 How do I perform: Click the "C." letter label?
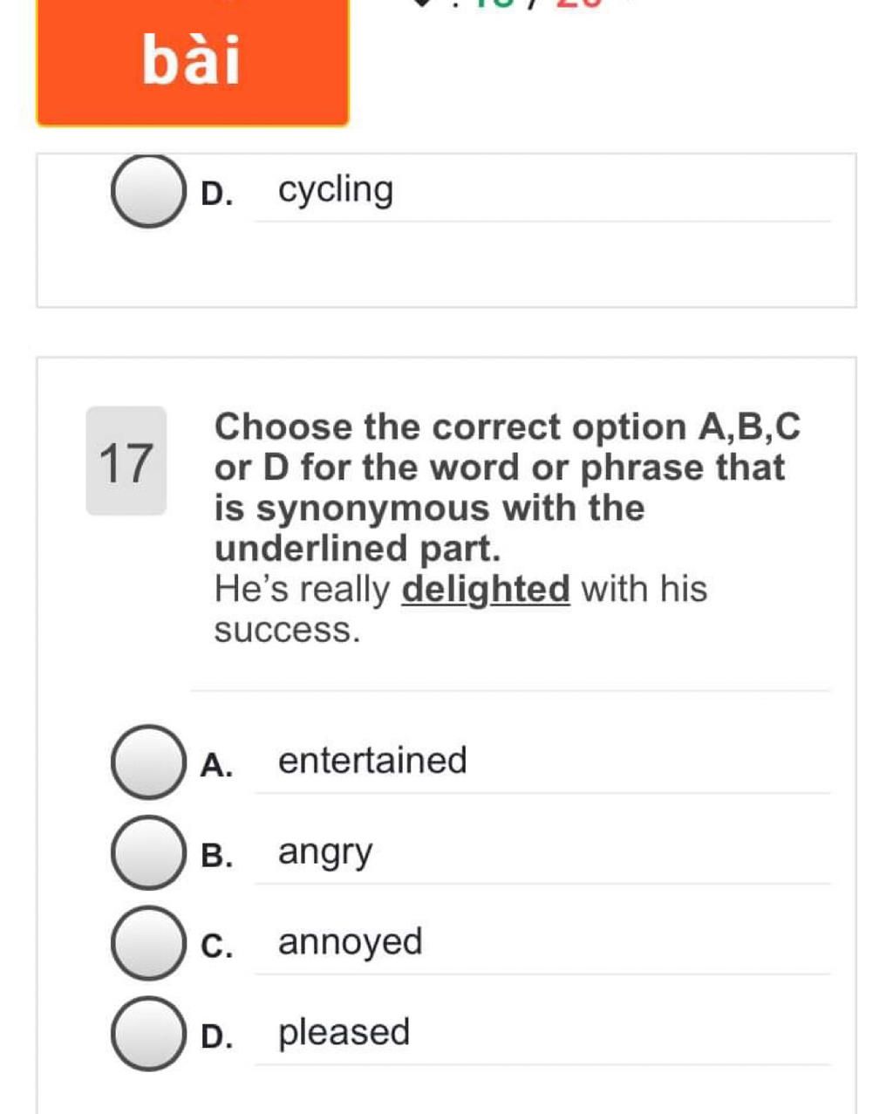click(216, 947)
